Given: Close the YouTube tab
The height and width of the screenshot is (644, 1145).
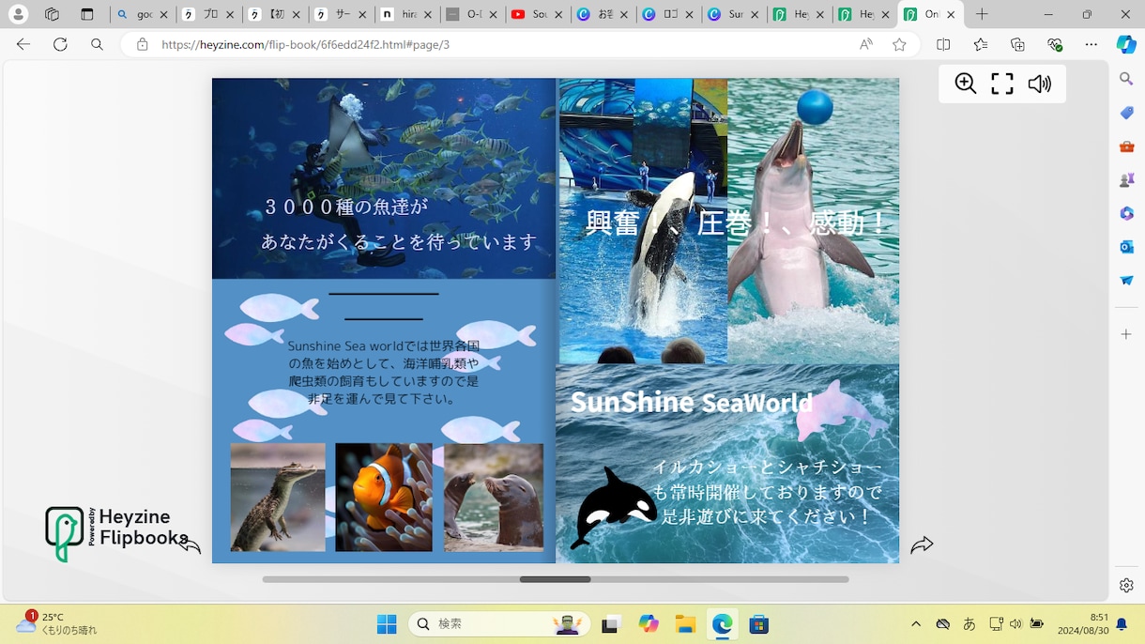Looking at the screenshot, I should tap(557, 15).
